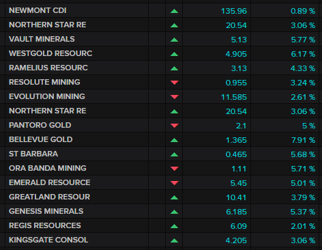Select RESOLUTE MINING in the watchlist
The height and width of the screenshot is (250, 322).
pyautogui.click(x=44, y=82)
